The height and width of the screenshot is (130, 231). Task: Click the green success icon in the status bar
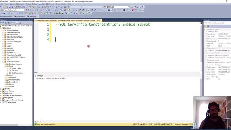(35, 124)
